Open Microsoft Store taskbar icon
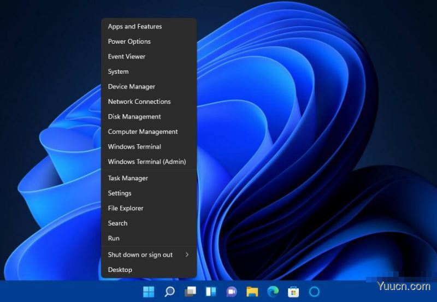Viewport: 437px width, 302px height. [293, 292]
